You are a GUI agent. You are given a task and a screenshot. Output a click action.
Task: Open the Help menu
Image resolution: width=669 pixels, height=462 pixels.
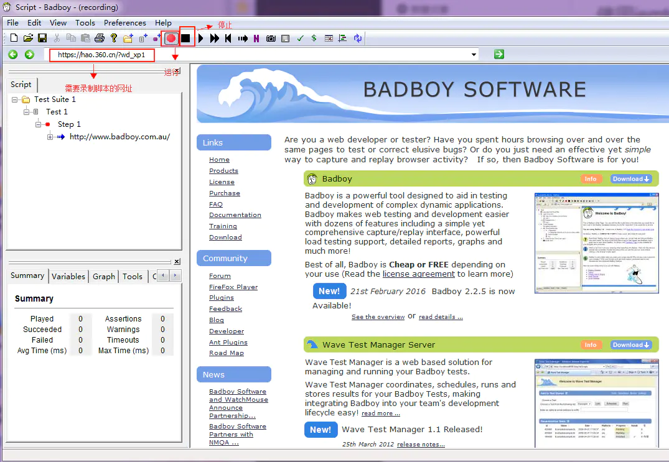coord(163,22)
